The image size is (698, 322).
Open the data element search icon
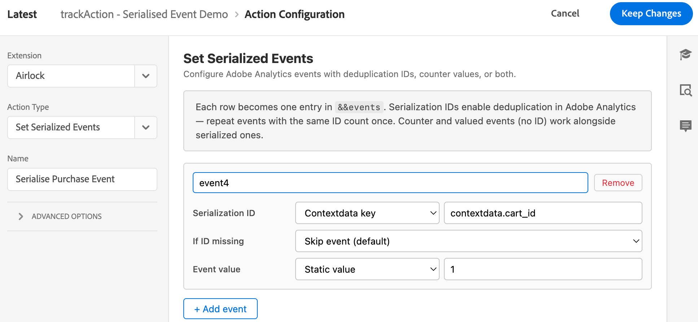(x=685, y=90)
